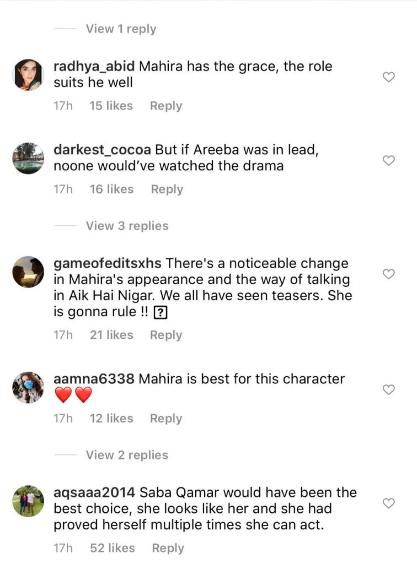Open darkest_cocoa's avatar photo
The image size is (417, 564).
coord(28,158)
